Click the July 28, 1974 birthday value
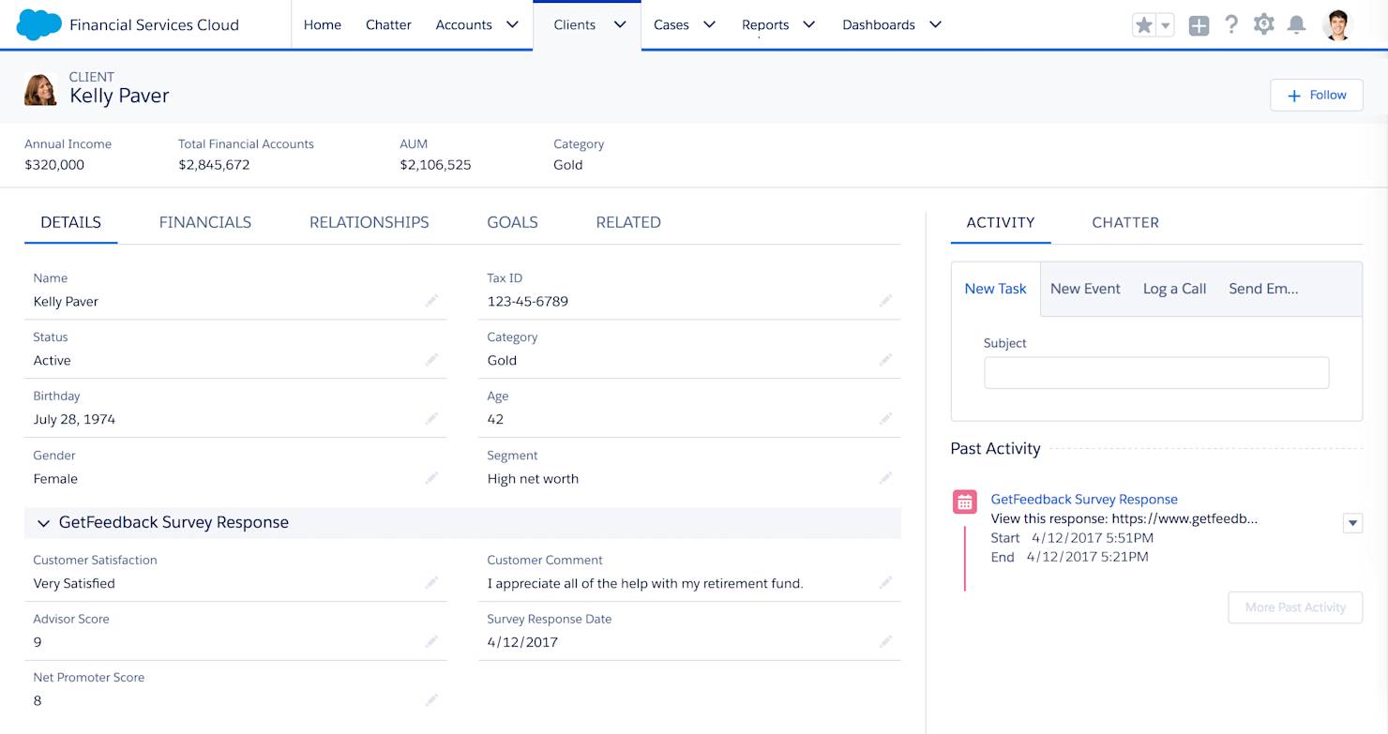Screen dimensions: 1388x734 click(74, 420)
